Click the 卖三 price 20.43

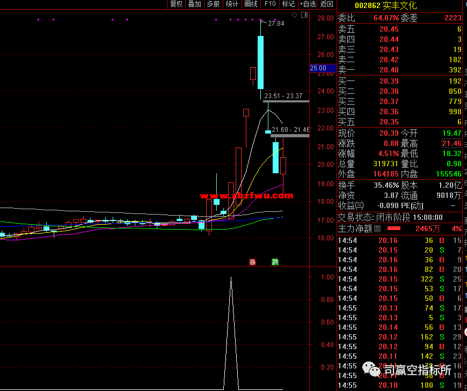pos(389,49)
